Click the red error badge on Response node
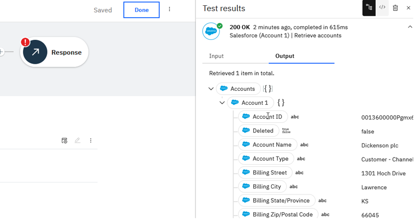Viewport: 414px width, 219px height. pyautogui.click(x=25, y=42)
